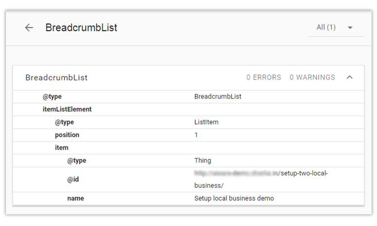Click the 'Setup local business demo' value
The image size is (377, 226).
coord(234,198)
